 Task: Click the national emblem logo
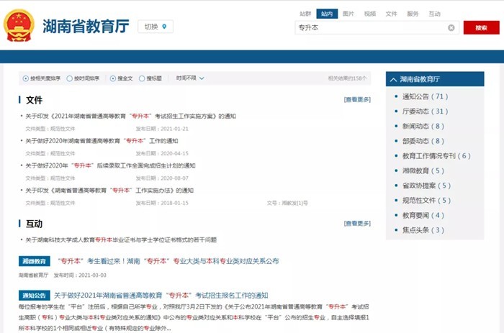(19, 26)
